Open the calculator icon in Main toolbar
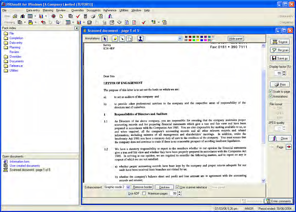This screenshot has height=212, width=296. coord(85,16)
